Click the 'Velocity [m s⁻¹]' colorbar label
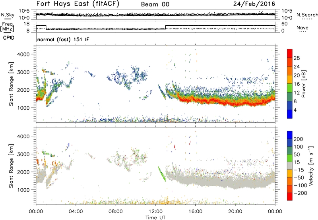This screenshot has width=318, height=220. coord(310,166)
